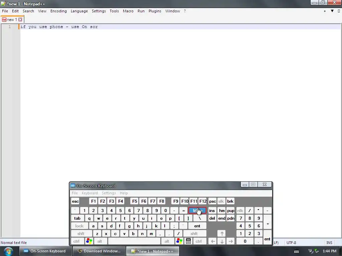The image size is (342, 256).
Task: Open On-Screen Keyboard's Settings menu
Action: [x=109, y=193]
